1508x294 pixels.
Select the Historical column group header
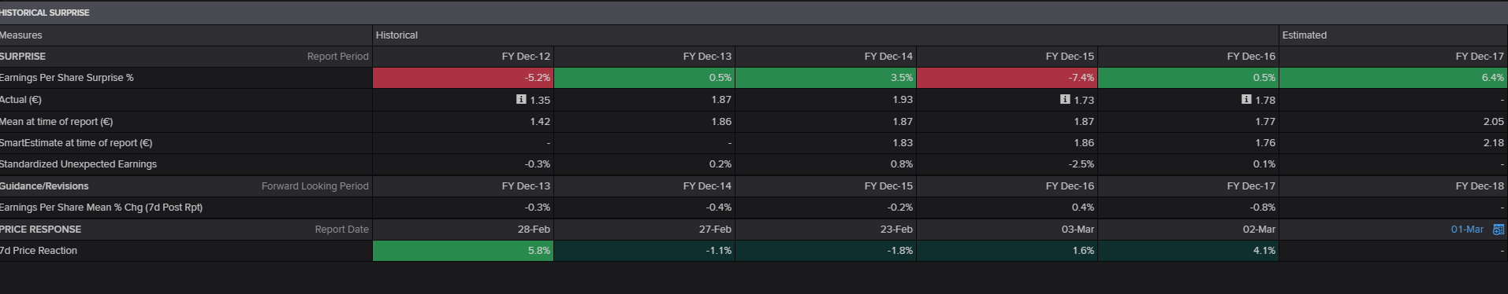pos(397,35)
